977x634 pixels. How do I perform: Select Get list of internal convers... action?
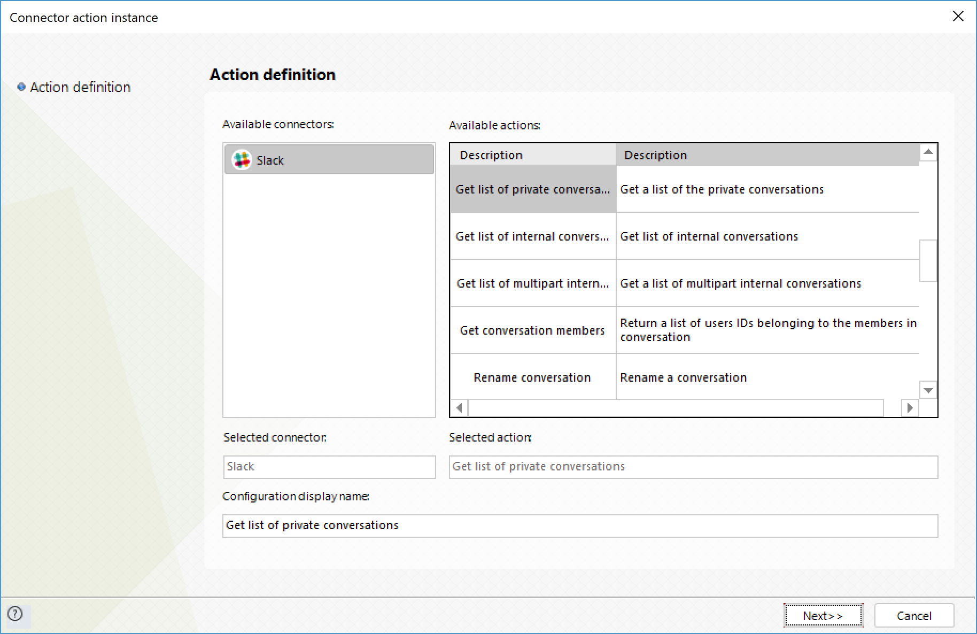[533, 236]
